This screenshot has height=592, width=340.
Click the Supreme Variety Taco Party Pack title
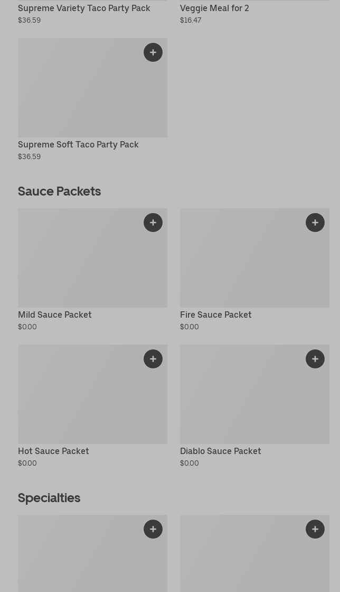(x=84, y=8)
